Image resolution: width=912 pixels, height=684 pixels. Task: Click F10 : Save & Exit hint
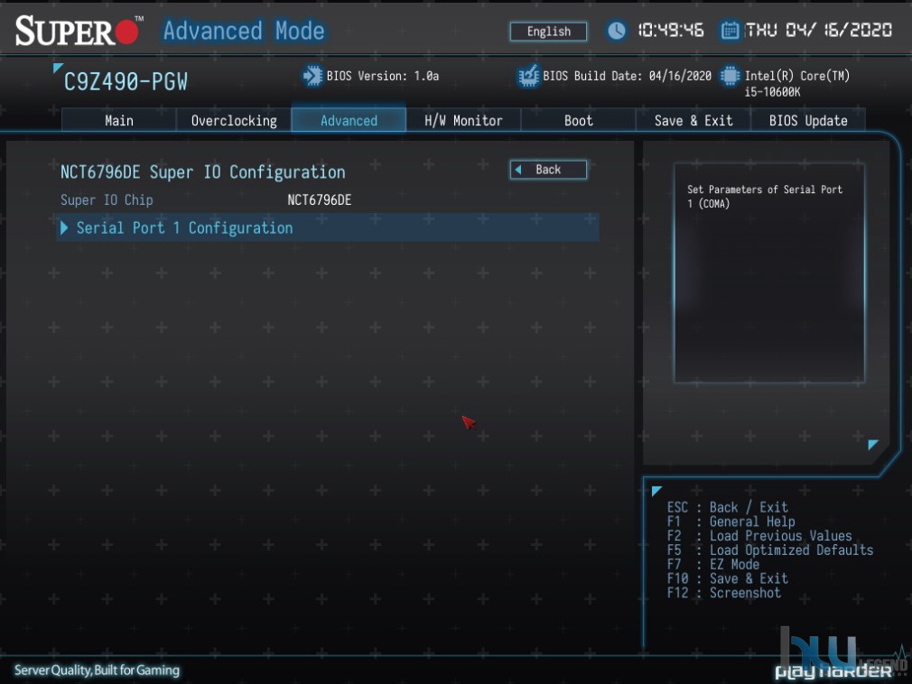point(727,578)
